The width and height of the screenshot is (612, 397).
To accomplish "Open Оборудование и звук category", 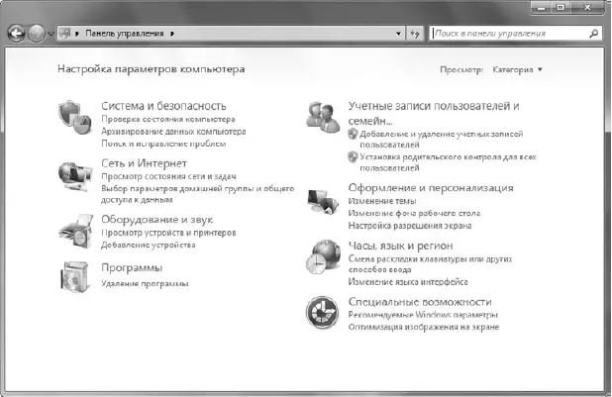I will (x=157, y=220).
